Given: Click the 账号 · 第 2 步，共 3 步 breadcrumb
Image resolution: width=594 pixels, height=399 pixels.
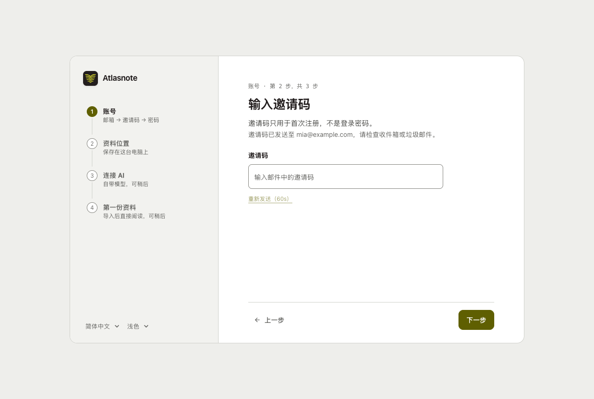Looking at the screenshot, I should 283,86.
